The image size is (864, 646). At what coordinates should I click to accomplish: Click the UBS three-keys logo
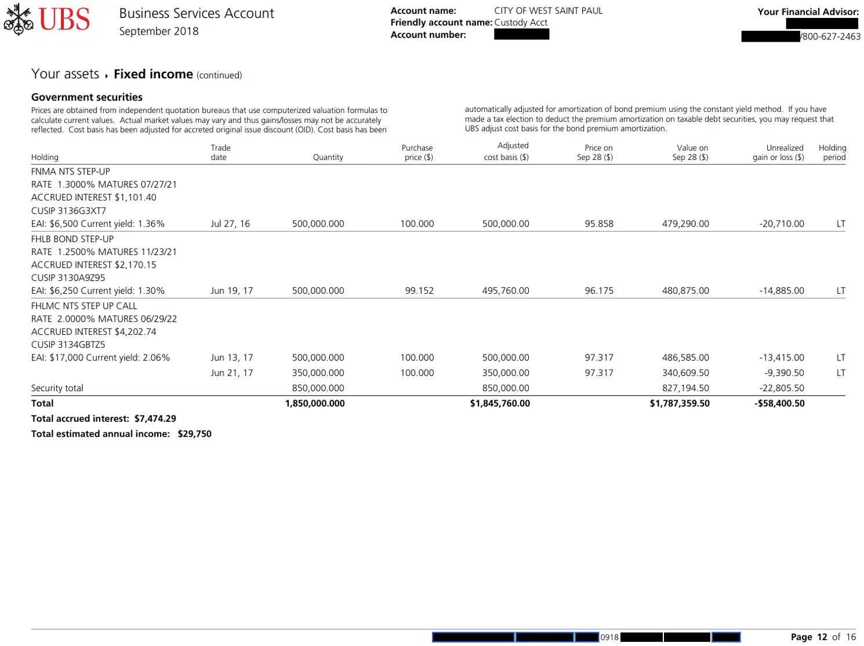19,20
